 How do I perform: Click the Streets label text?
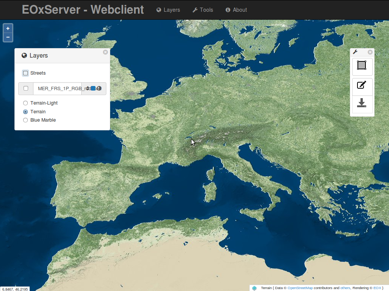[x=38, y=73]
